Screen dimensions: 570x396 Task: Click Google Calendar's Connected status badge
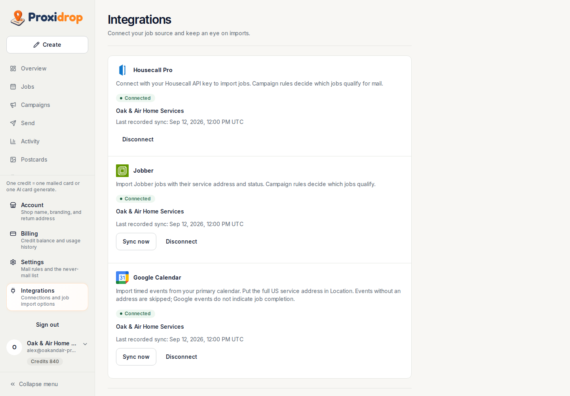tap(135, 314)
